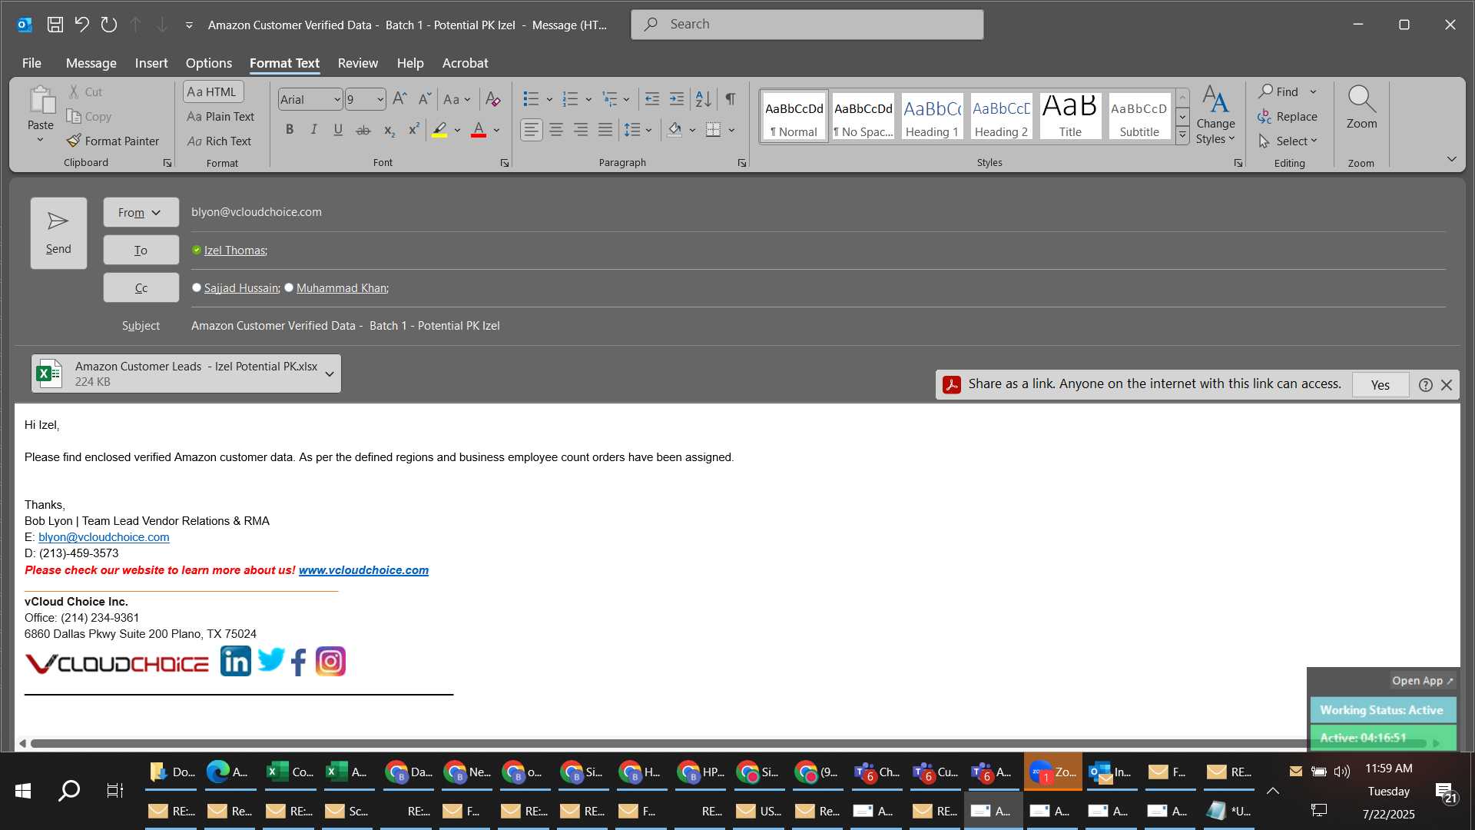This screenshot has width=1475, height=830.
Task: Switch to the Message tab
Action: 91,63
